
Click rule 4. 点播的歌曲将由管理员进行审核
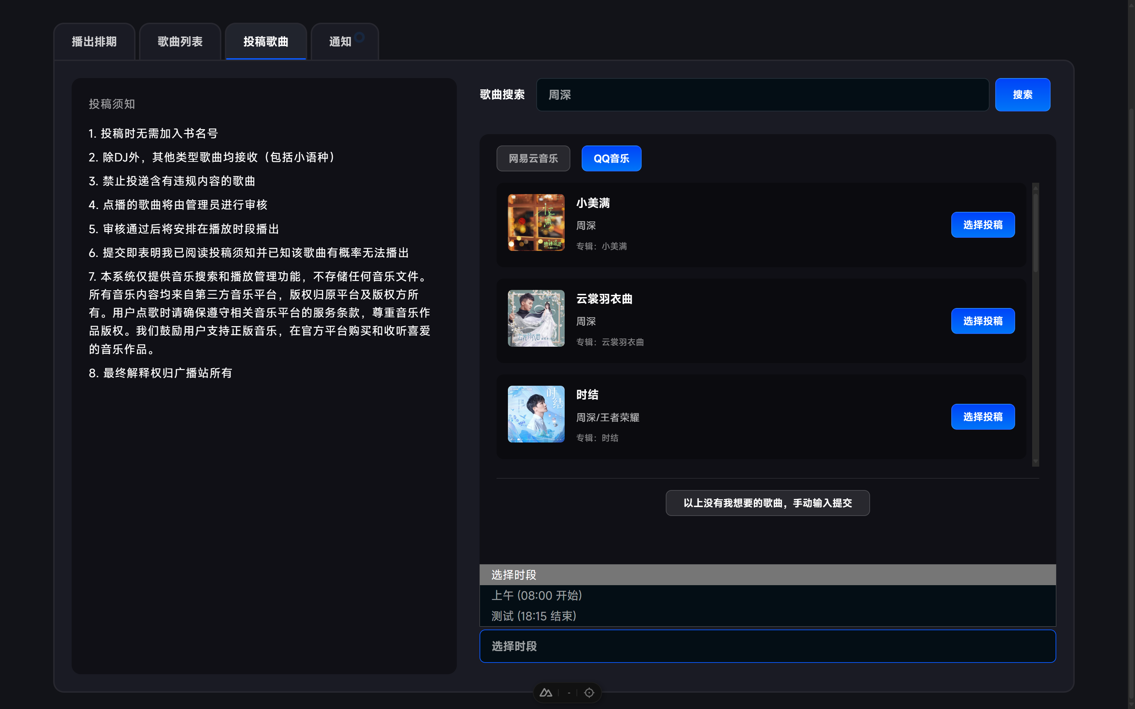coord(178,205)
